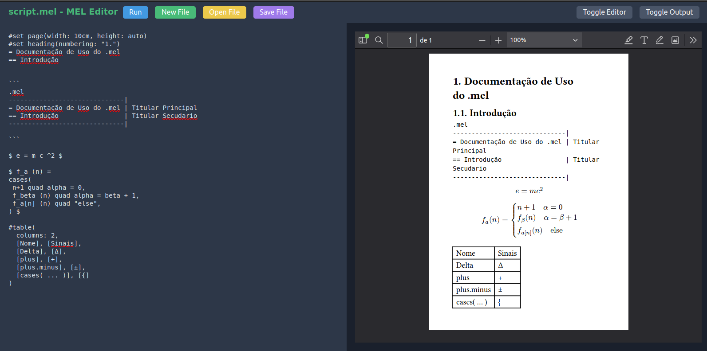Image resolution: width=707 pixels, height=351 pixels.
Task: Zoom out with the minus icon
Action: click(482, 40)
